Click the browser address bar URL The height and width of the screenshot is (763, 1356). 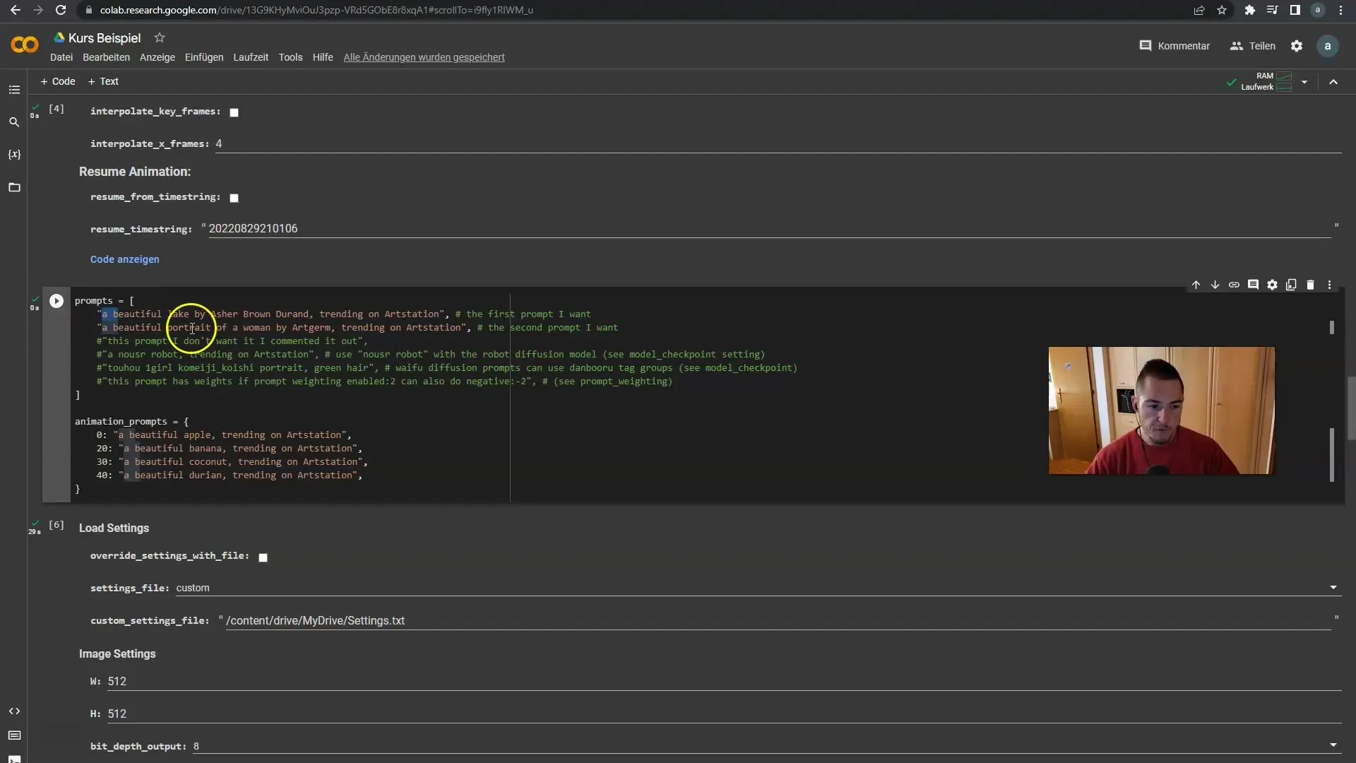click(x=316, y=10)
